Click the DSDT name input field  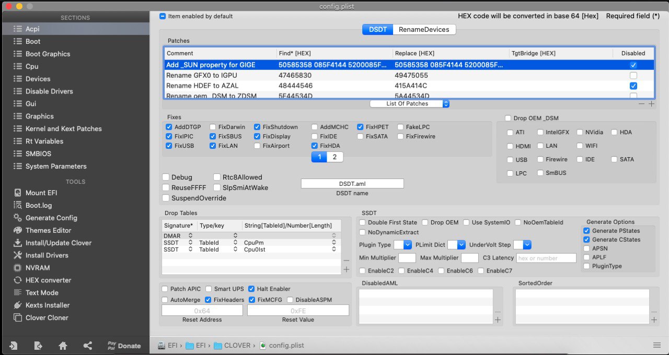[352, 184]
